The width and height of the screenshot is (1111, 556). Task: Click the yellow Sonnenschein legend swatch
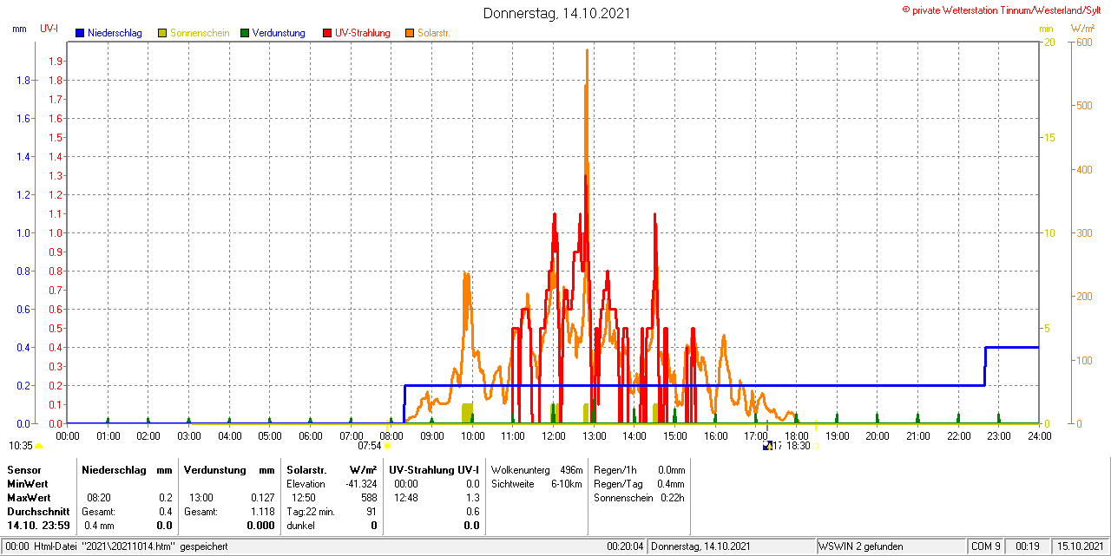162,33
